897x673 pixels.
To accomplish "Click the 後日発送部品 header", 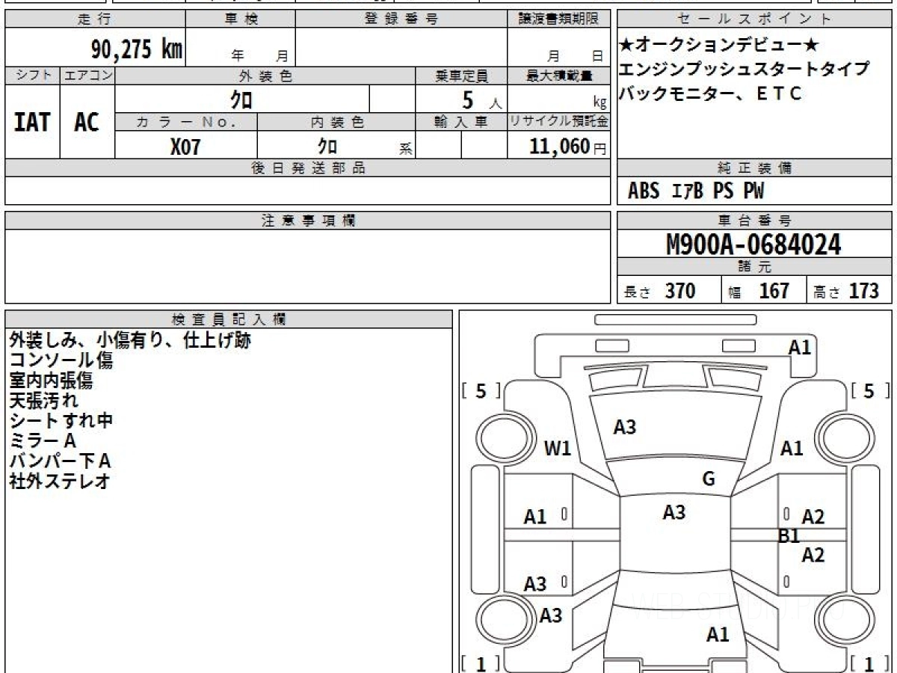I will coord(307,168).
